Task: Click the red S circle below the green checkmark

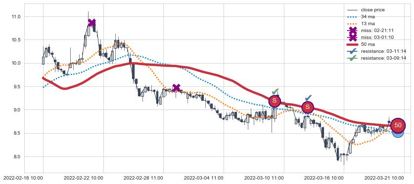Action: pos(275,101)
